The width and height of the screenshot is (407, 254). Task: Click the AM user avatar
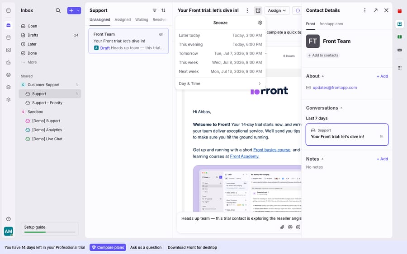(x=8, y=231)
